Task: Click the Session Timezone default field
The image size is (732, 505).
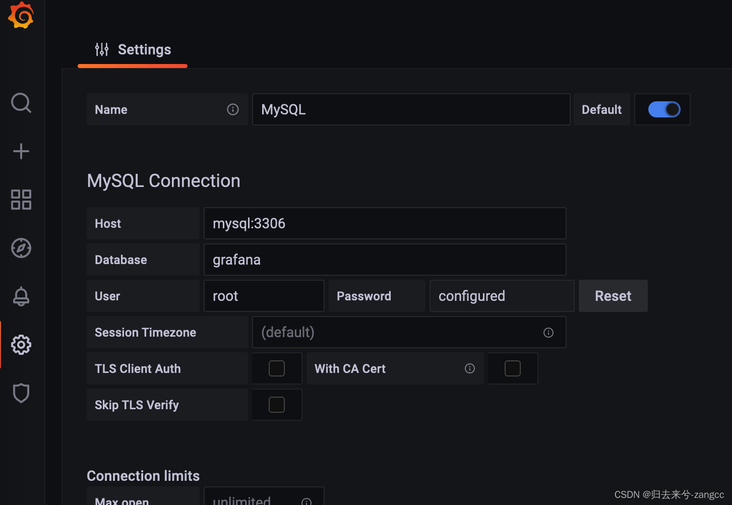Action: pos(409,332)
